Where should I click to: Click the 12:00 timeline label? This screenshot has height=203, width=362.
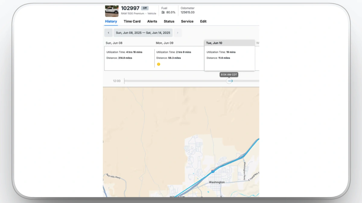[117, 81]
